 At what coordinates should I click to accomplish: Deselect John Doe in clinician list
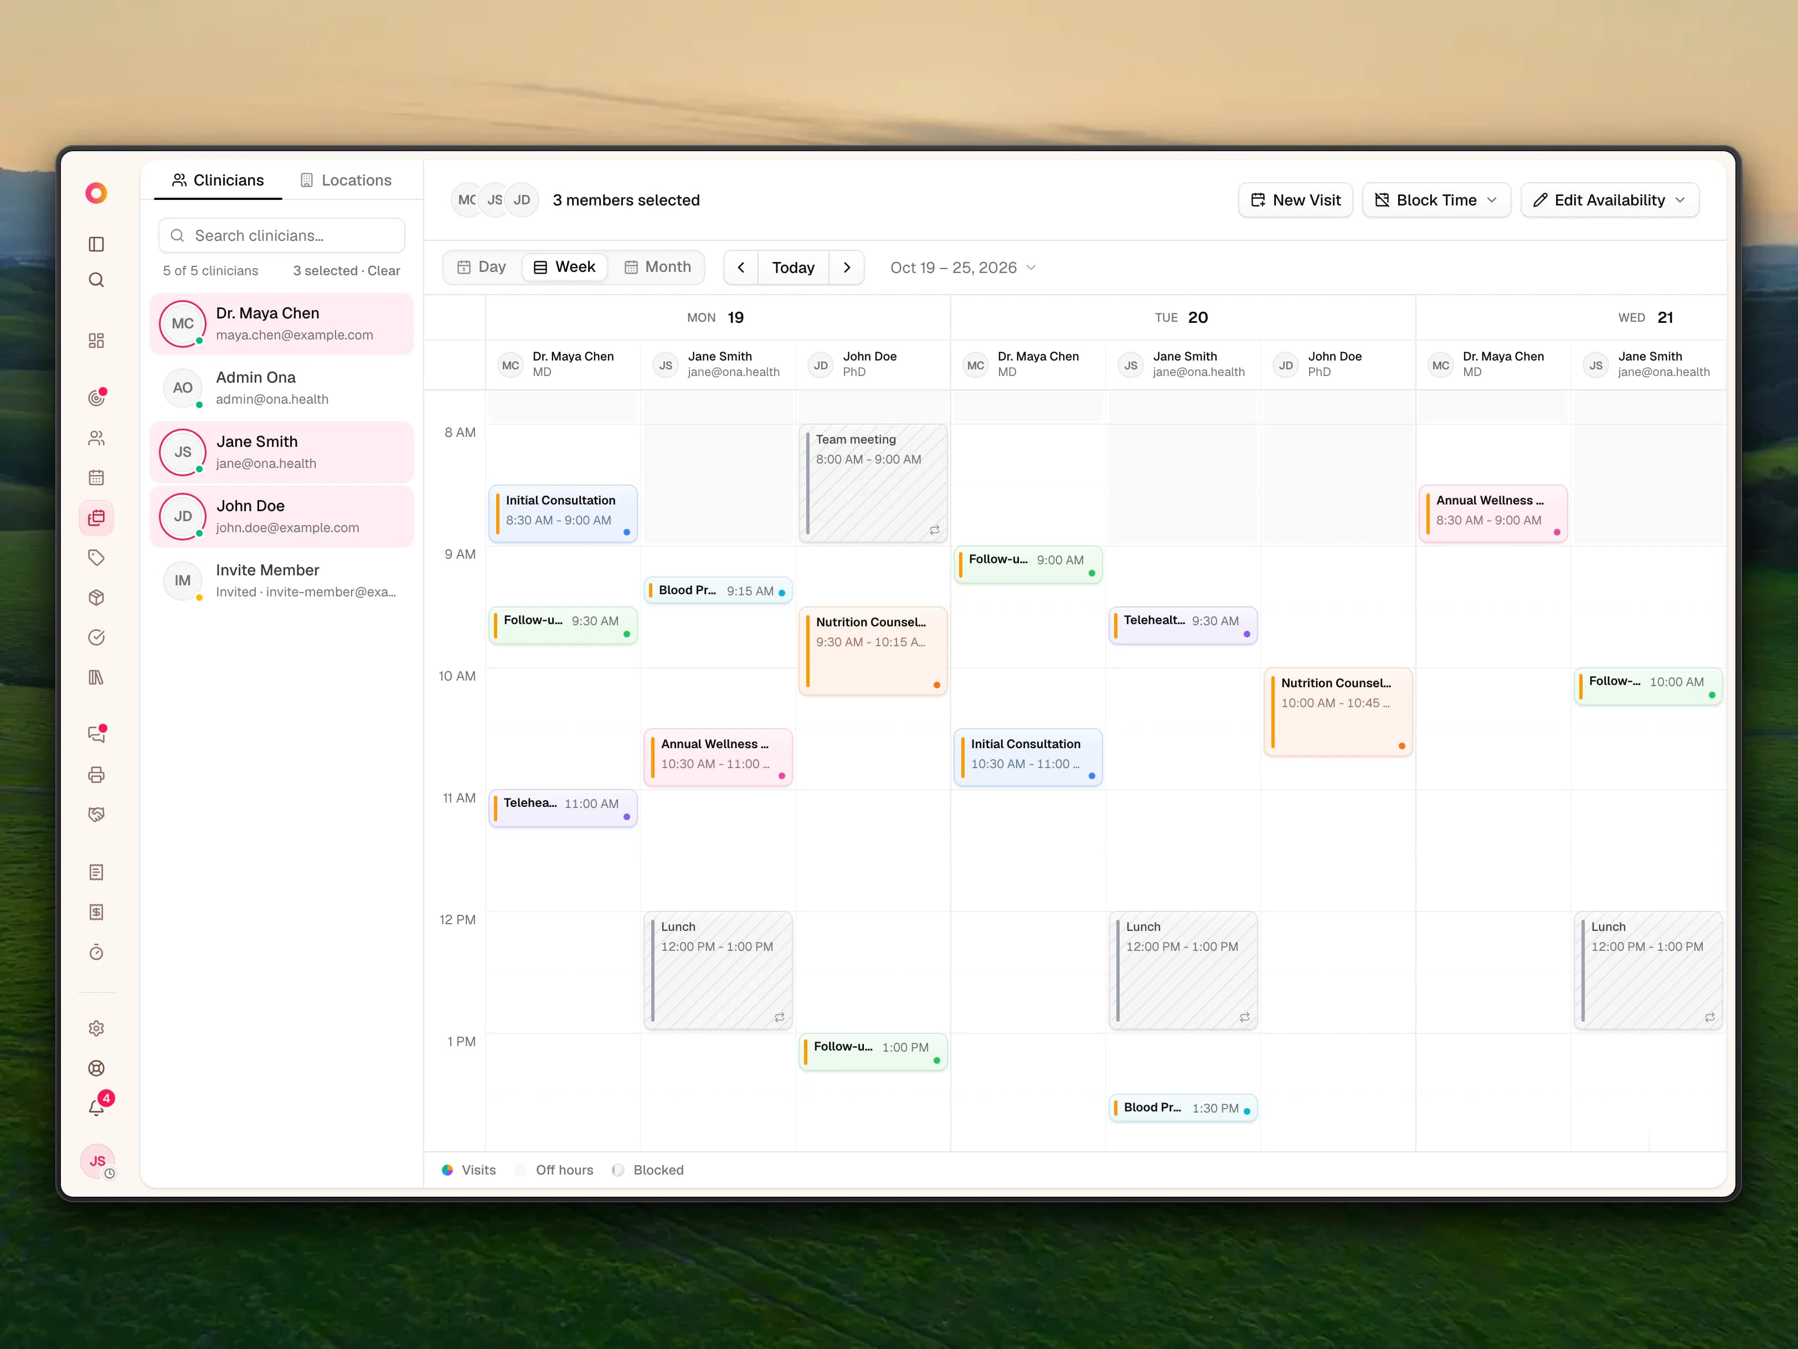click(x=282, y=516)
